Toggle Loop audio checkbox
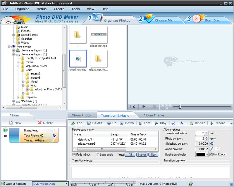 tap(97, 155)
